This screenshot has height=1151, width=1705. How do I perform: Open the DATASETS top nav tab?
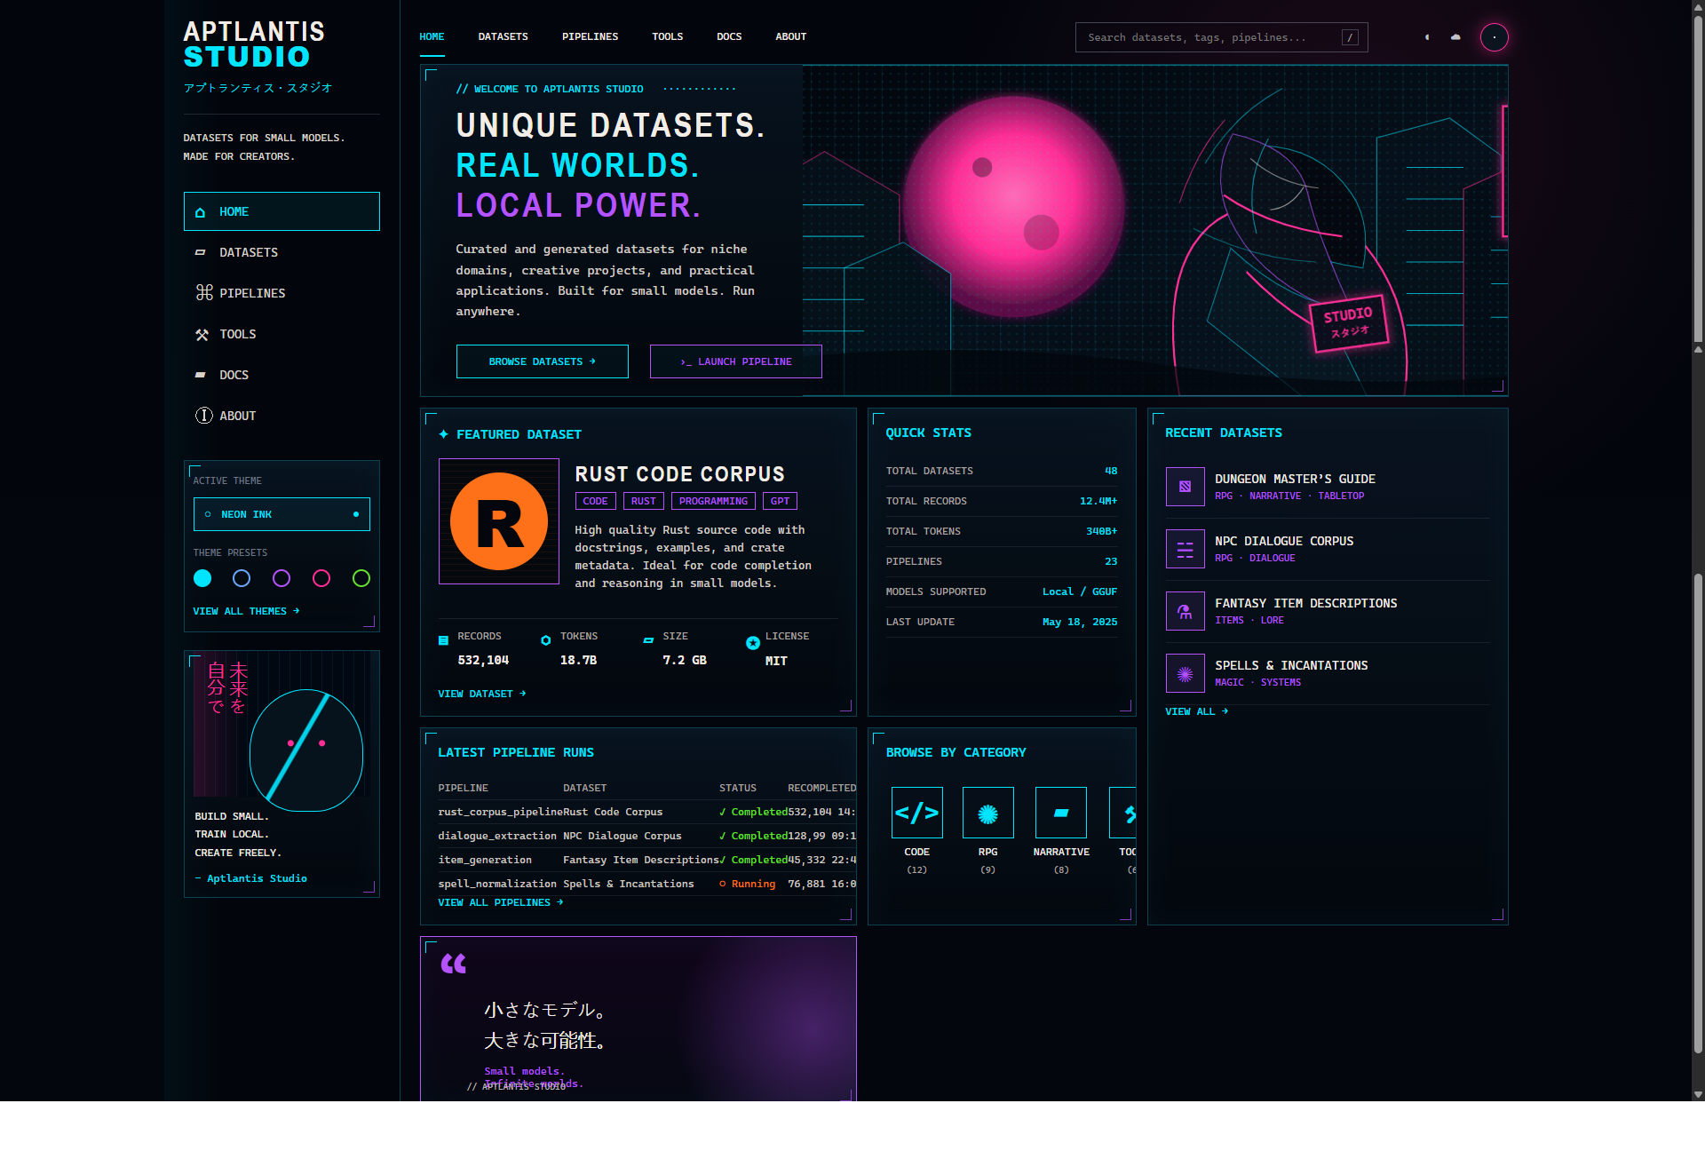[504, 37]
